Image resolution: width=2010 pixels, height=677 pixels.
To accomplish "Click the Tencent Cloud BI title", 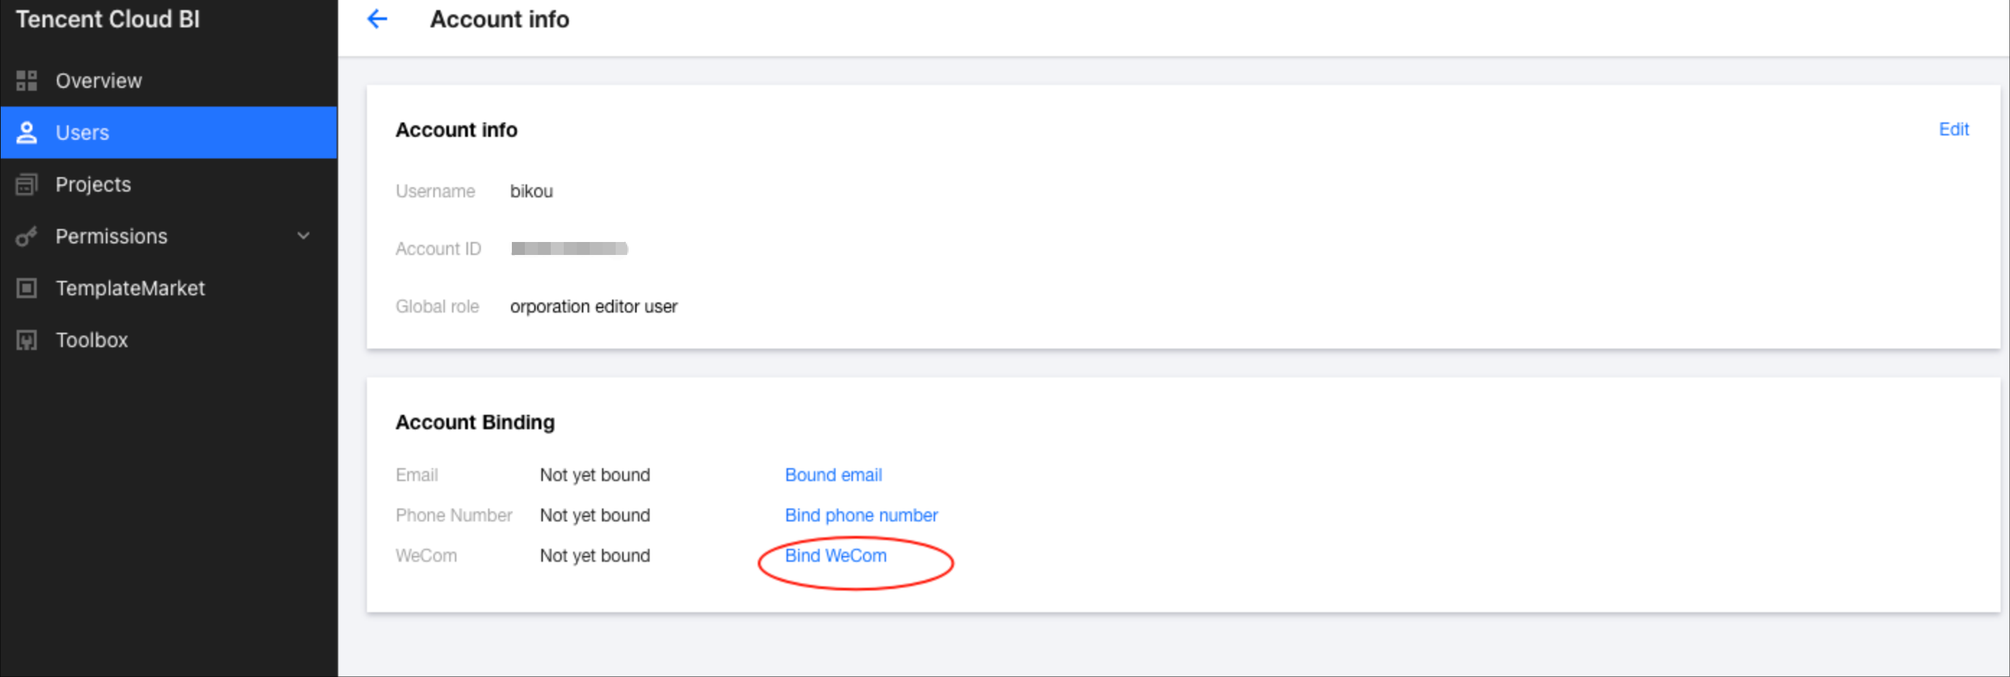I will pyautogui.click(x=107, y=19).
